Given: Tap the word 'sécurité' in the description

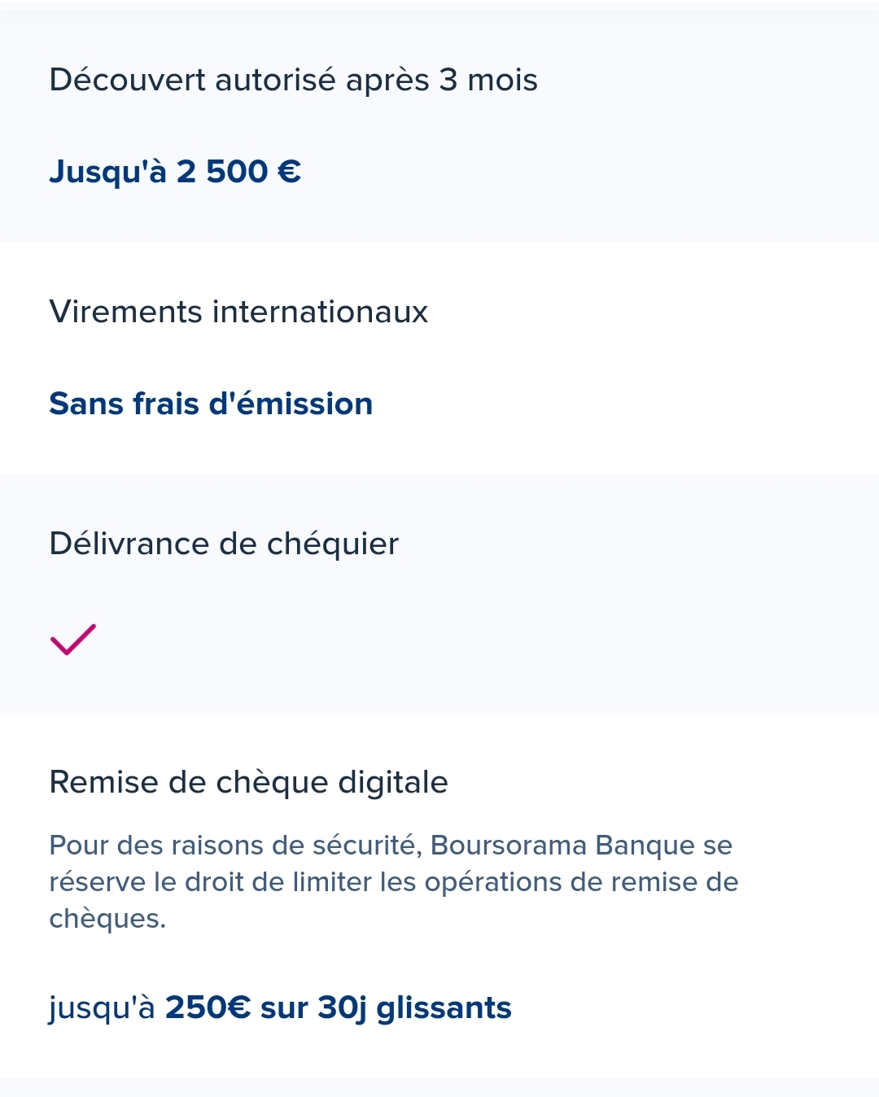Looking at the screenshot, I should (365, 846).
